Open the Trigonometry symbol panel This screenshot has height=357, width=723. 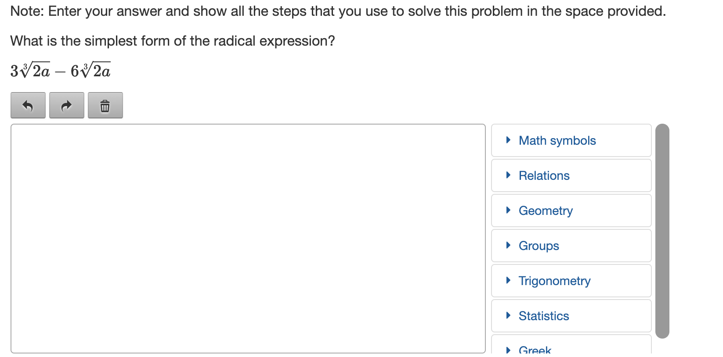coord(571,281)
